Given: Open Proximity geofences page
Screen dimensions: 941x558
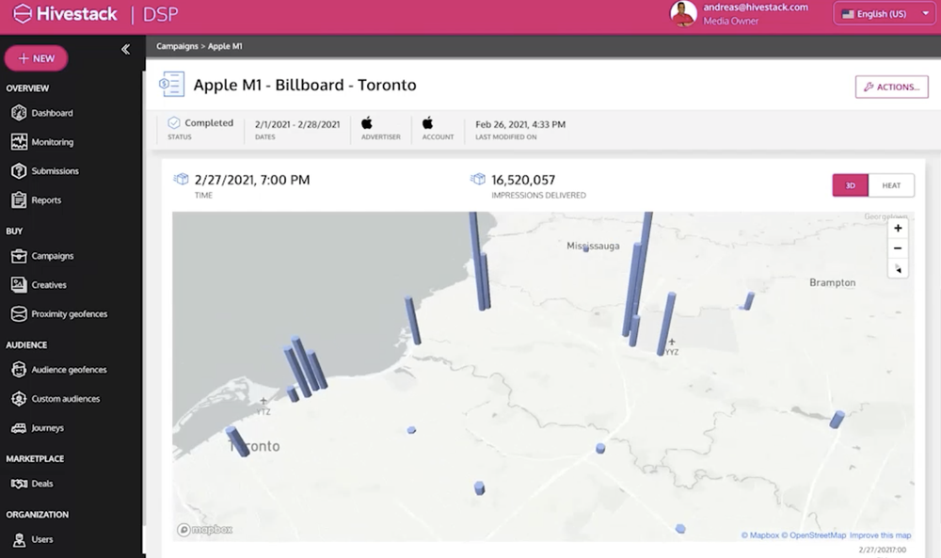Looking at the screenshot, I should click(70, 313).
